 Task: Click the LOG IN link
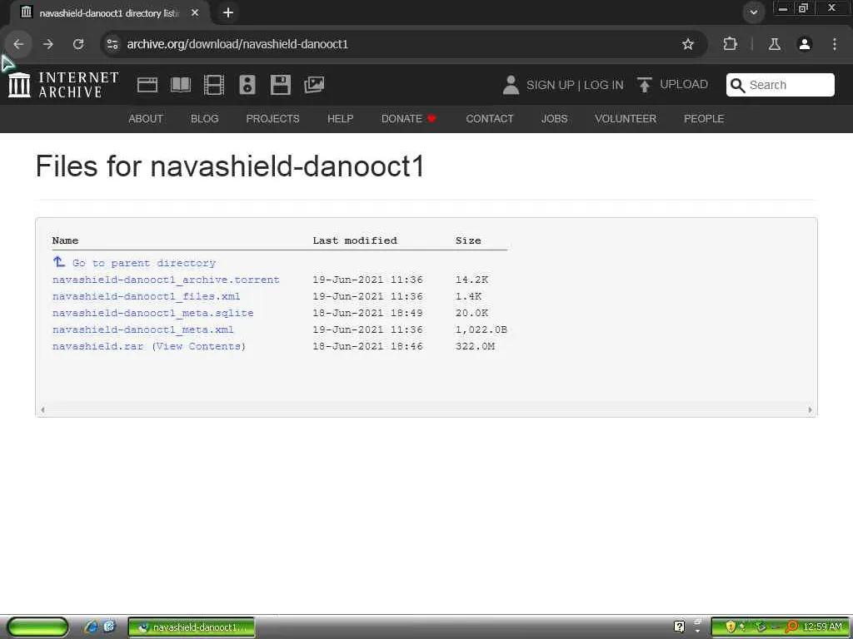coord(603,86)
